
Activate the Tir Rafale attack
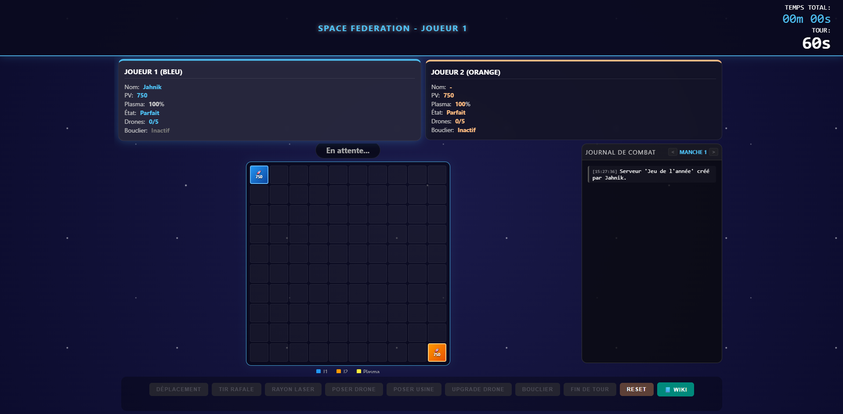click(x=236, y=389)
